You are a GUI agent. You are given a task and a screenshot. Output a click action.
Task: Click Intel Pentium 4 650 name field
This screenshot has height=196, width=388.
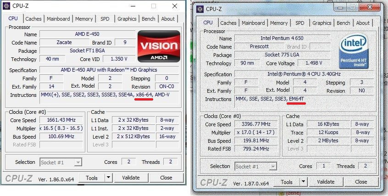[282, 38]
